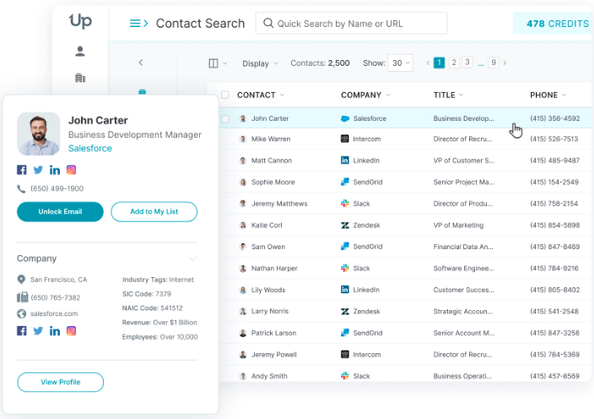Image resolution: width=594 pixels, height=419 pixels.
Task: Open John Carter's Twitter icon in the card header
Action: tap(38, 170)
